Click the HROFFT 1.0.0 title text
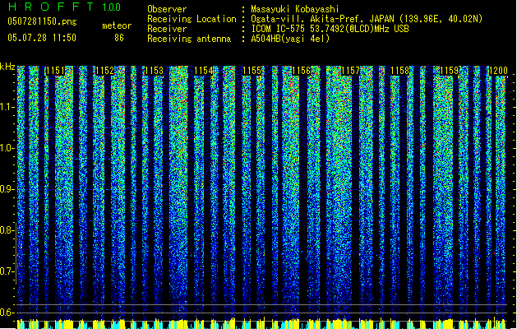 click(x=64, y=7)
